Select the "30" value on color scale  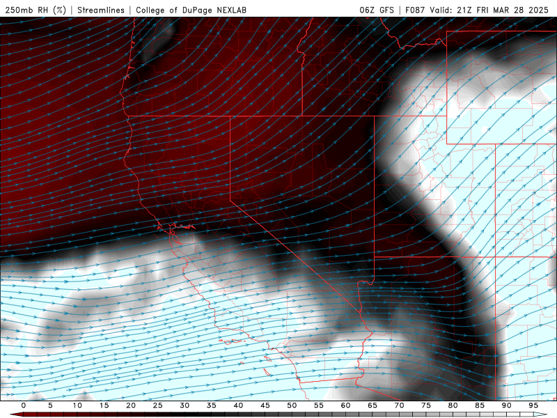(185, 405)
